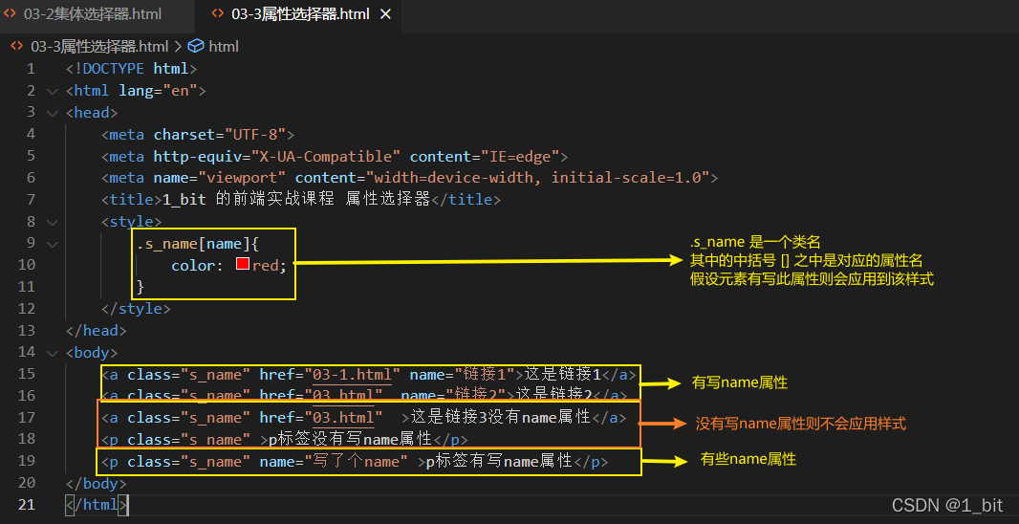This screenshot has height=524, width=1019.
Task: Follow the 03-1.html href link on line 15
Action: [x=353, y=375]
